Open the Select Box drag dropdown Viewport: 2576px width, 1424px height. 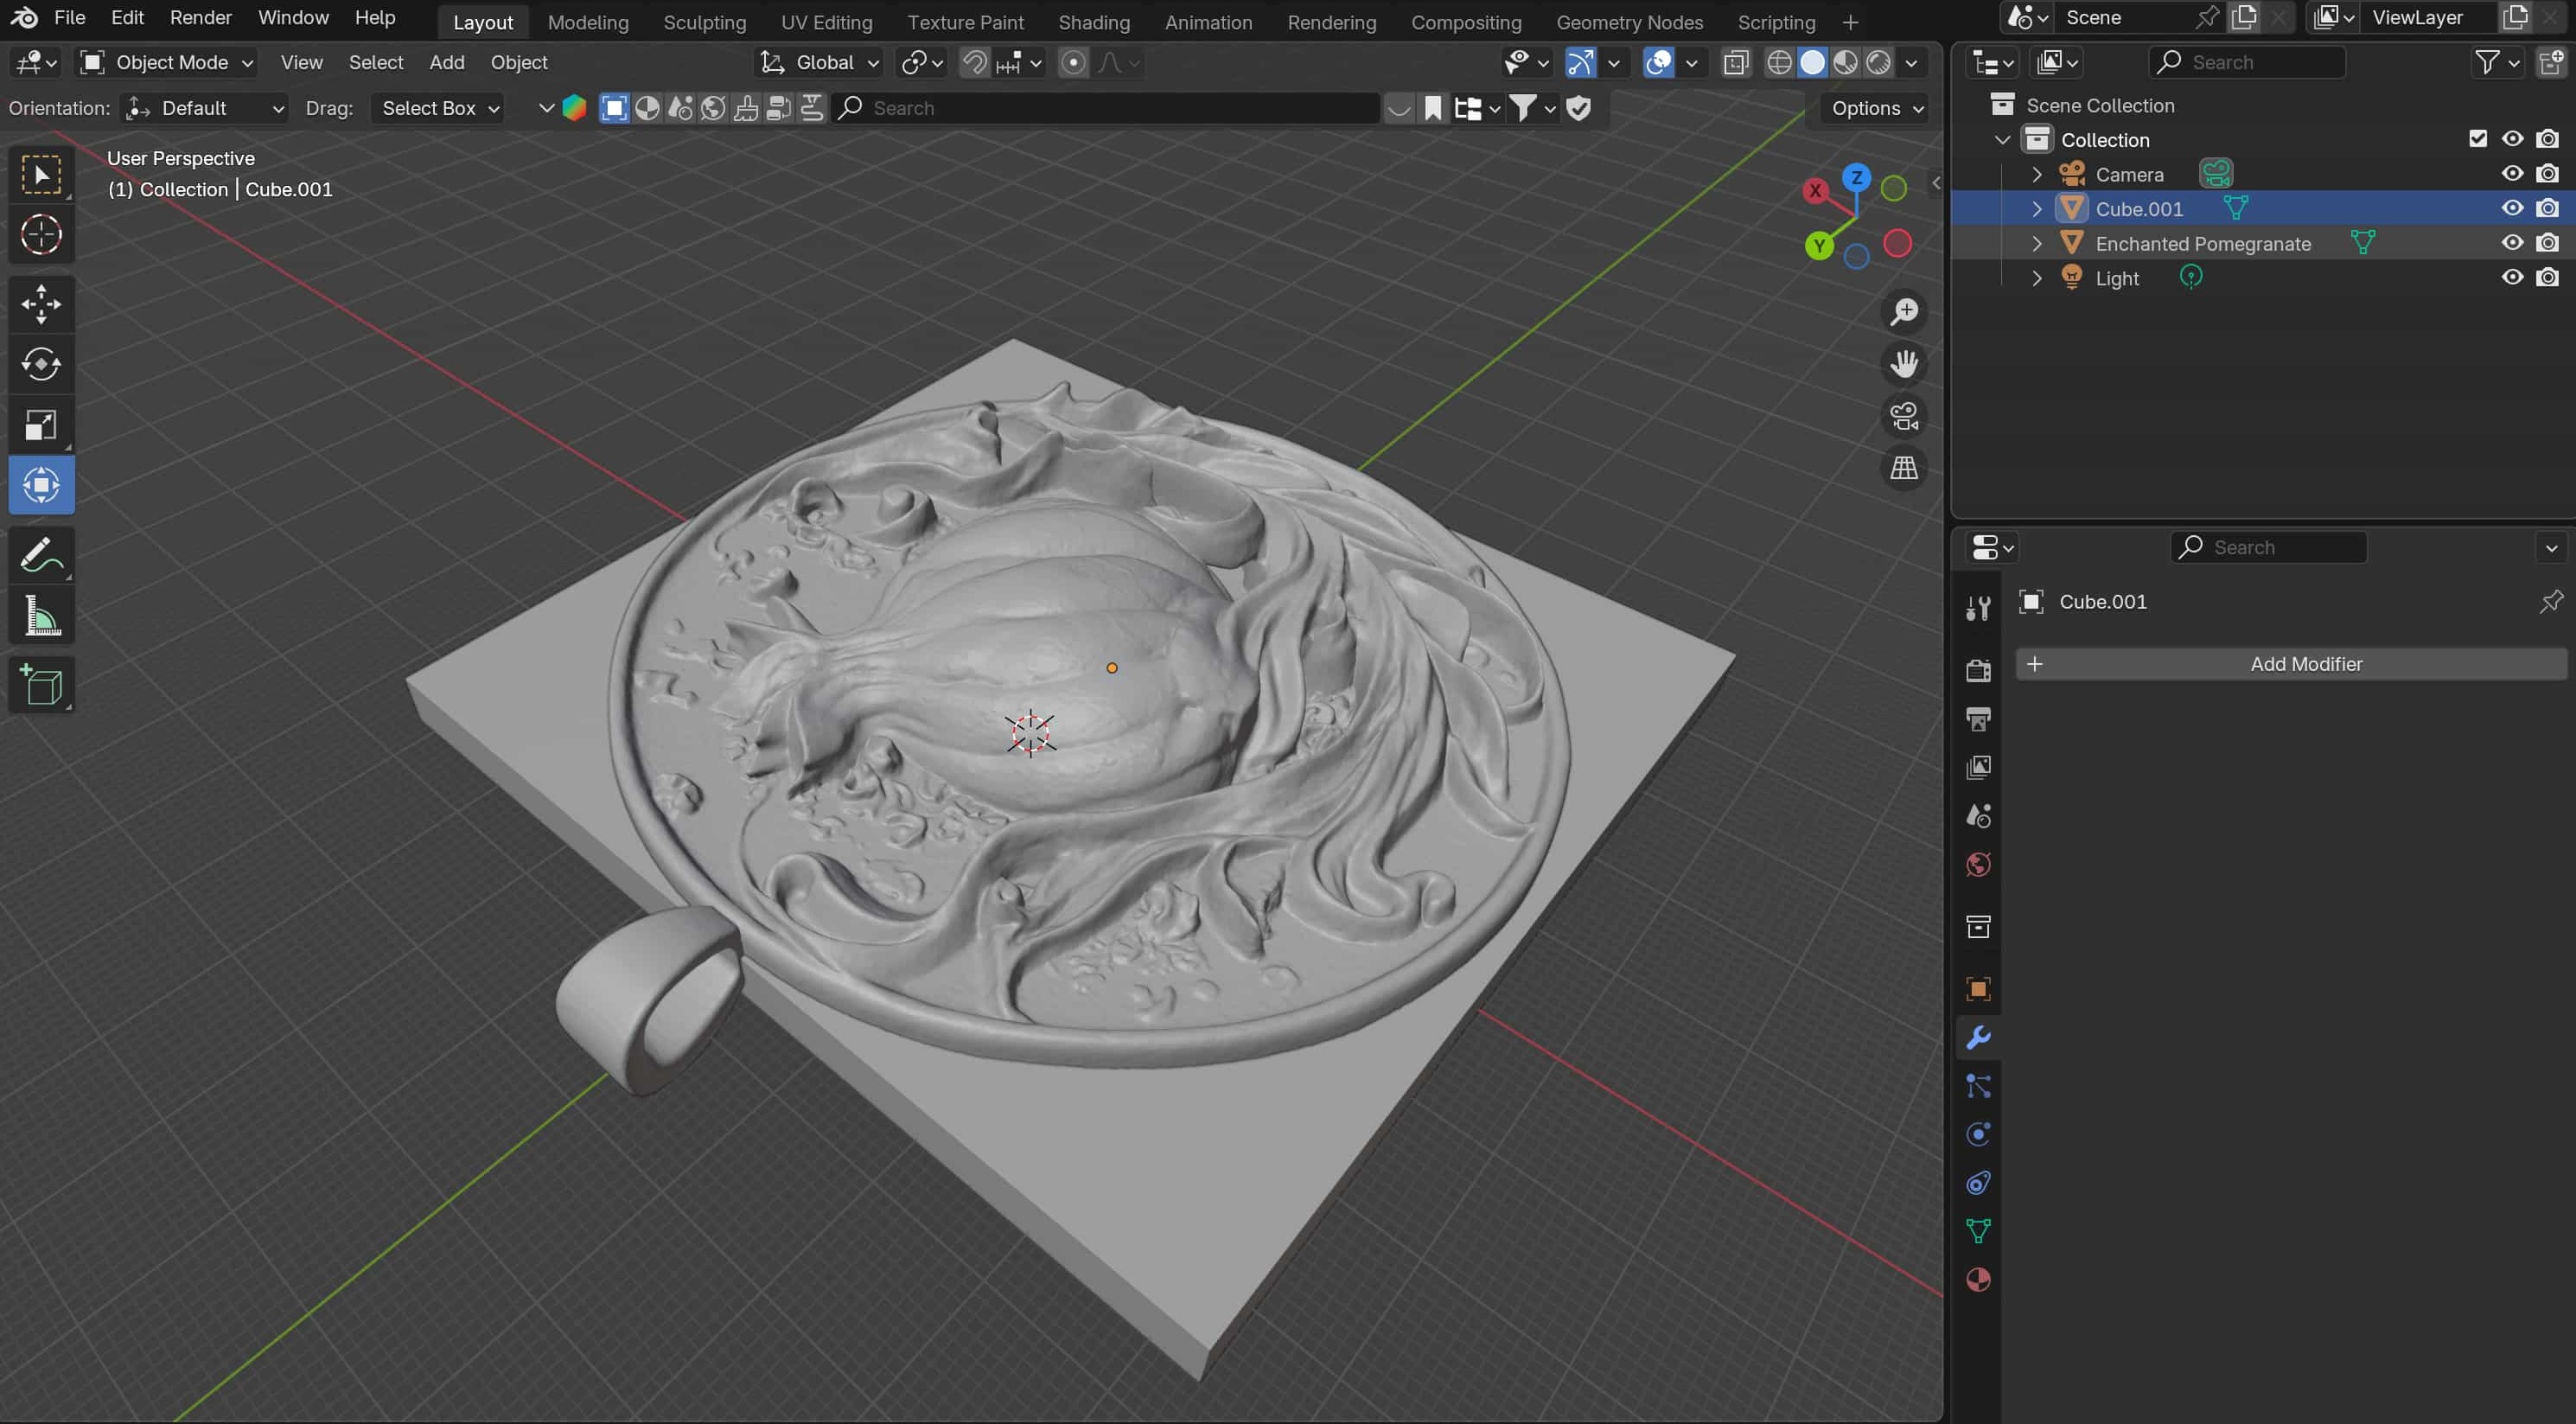click(439, 108)
